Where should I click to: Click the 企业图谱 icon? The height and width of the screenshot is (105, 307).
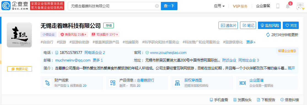[243, 83]
